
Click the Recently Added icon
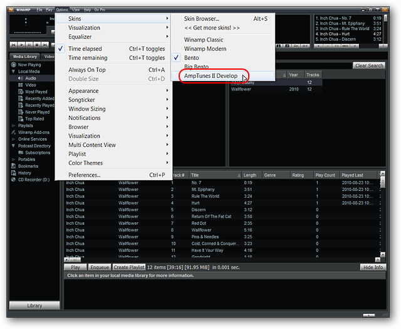[21, 99]
